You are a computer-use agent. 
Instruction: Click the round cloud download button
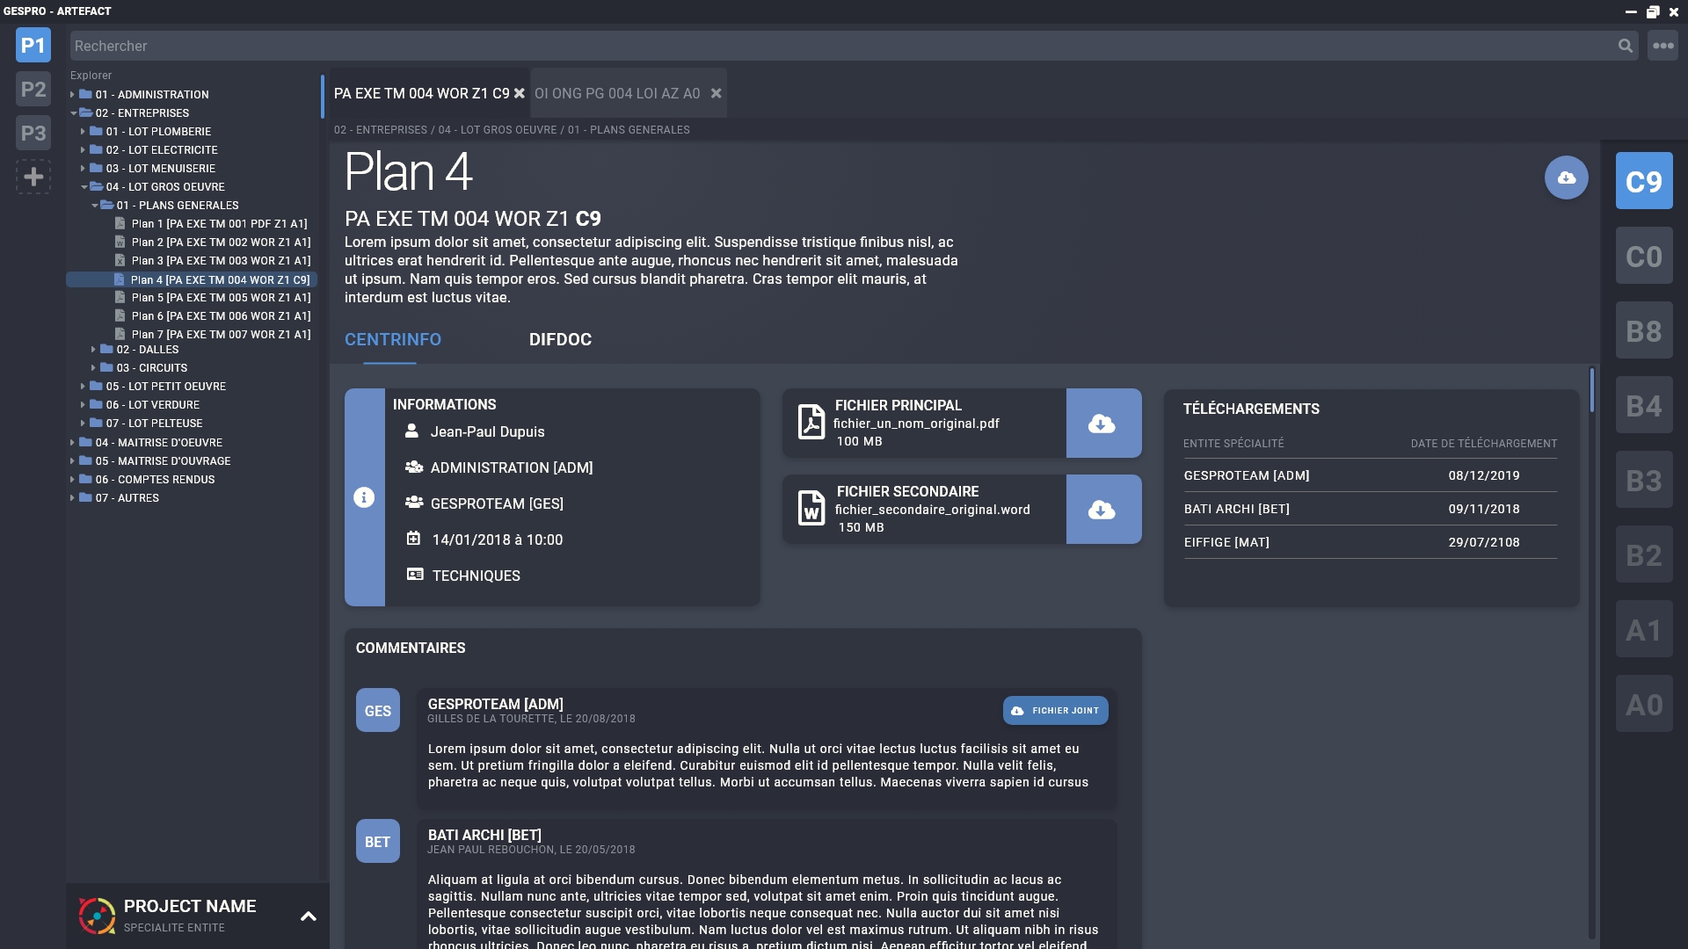point(1566,178)
